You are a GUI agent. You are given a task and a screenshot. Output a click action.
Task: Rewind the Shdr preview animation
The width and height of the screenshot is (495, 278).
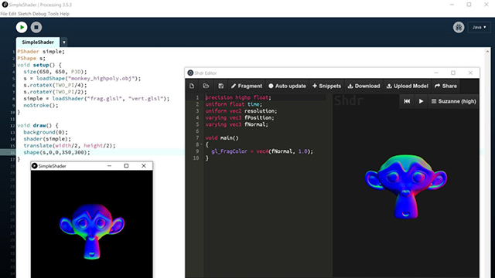tap(407, 101)
